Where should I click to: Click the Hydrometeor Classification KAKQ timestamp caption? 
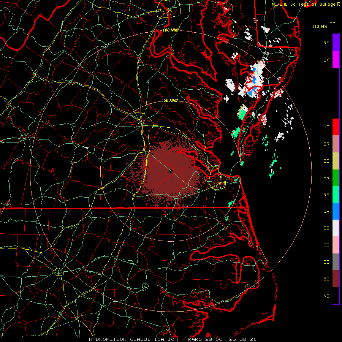click(172, 339)
